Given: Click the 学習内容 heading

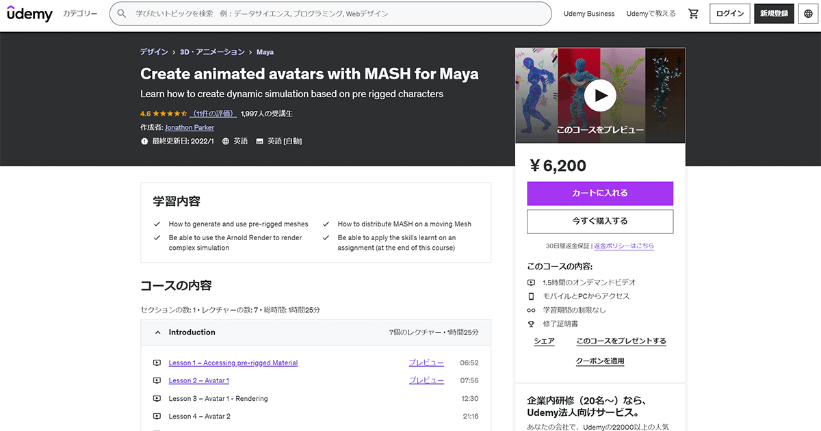Looking at the screenshot, I should pos(177,202).
